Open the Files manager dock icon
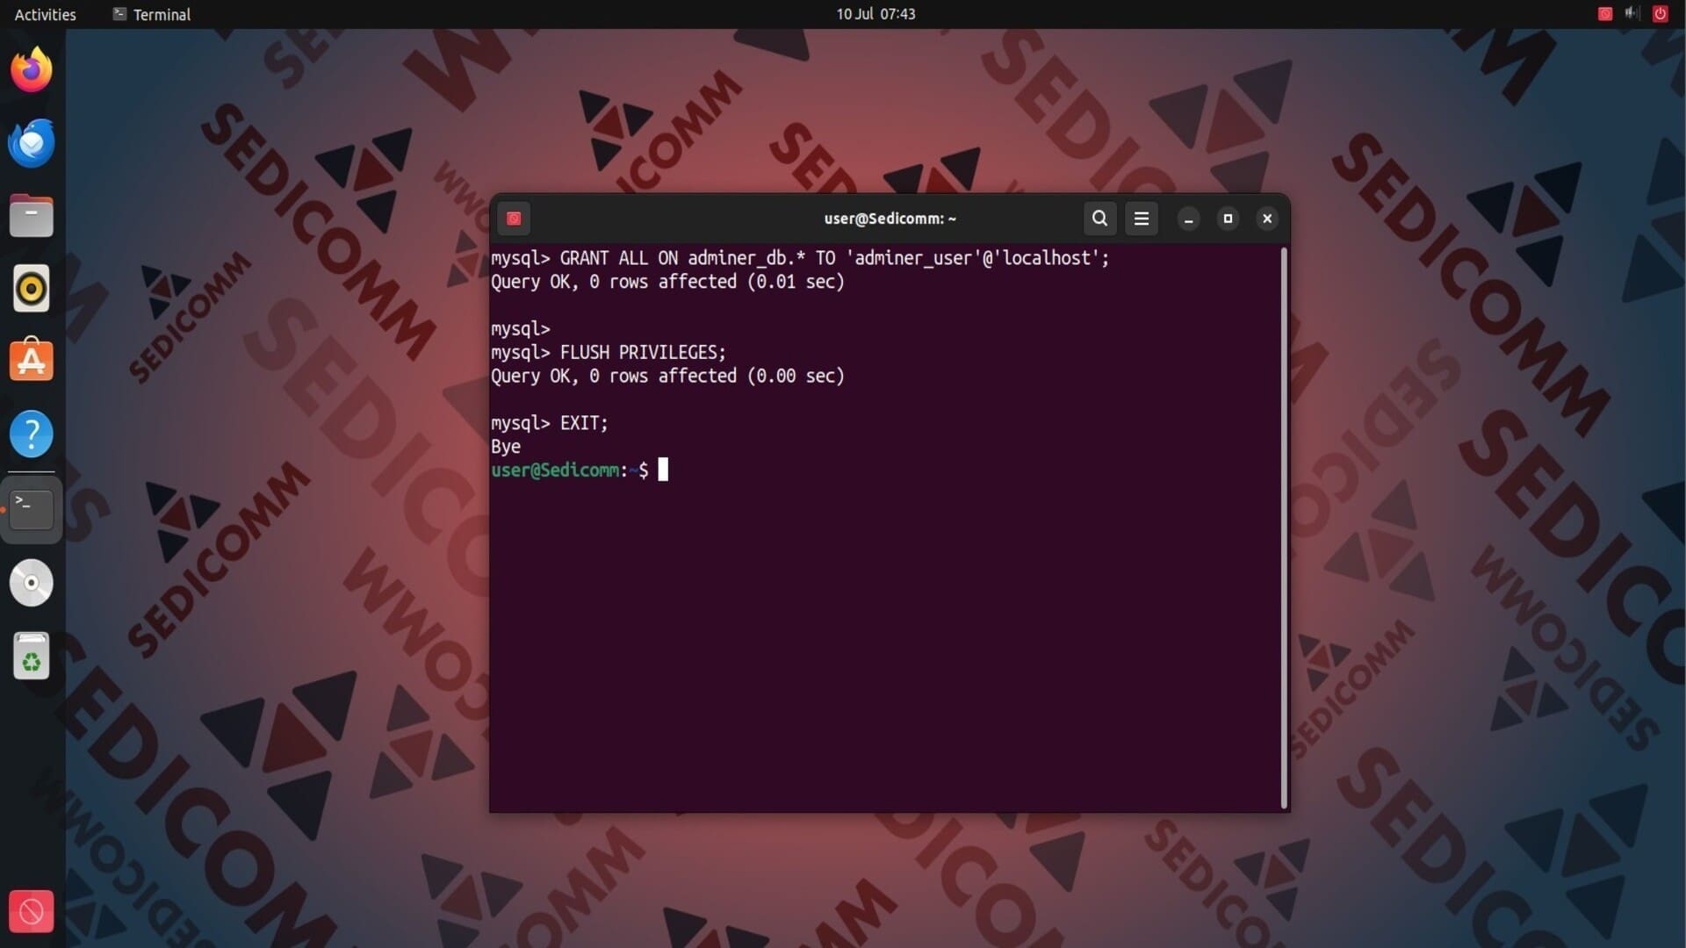1686x948 pixels. 32,216
